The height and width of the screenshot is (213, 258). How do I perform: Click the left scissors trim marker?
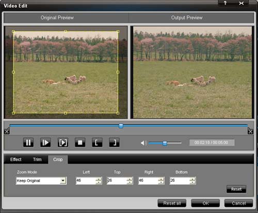tap(7, 131)
